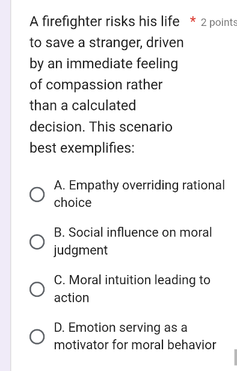The width and height of the screenshot is (237, 371).
Task: Click the text 'C. Moral intuition leading to'
Action: point(132,280)
